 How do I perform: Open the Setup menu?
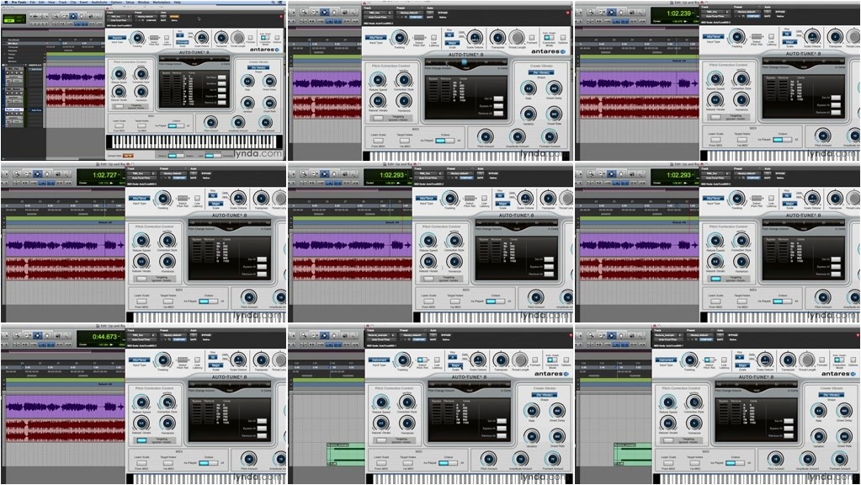click(x=130, y=3)
